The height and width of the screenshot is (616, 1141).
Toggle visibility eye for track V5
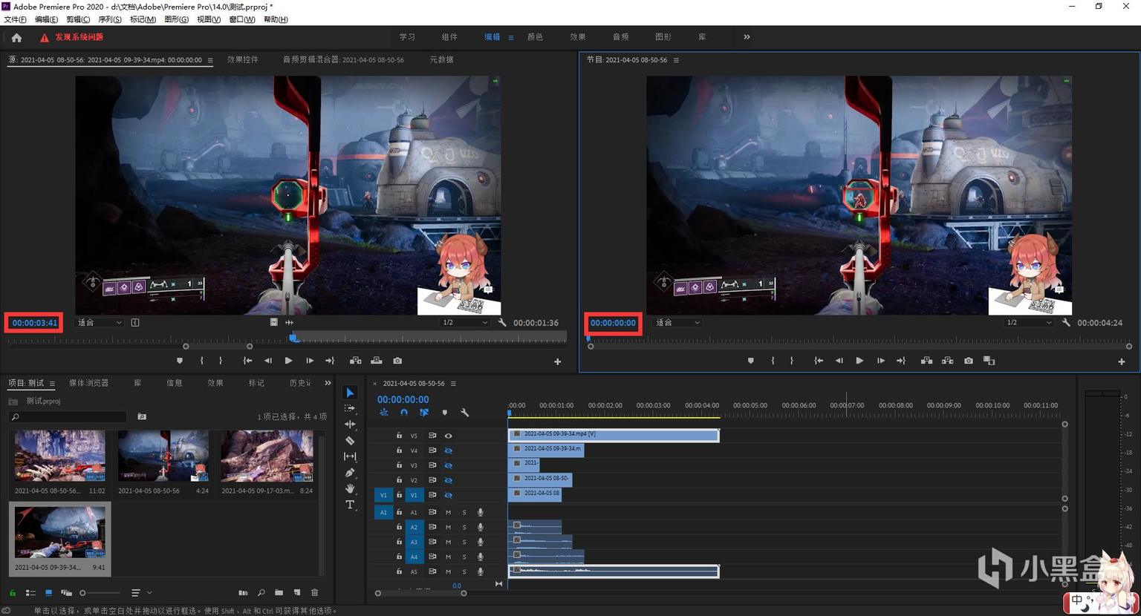click(x=448, y=436)
